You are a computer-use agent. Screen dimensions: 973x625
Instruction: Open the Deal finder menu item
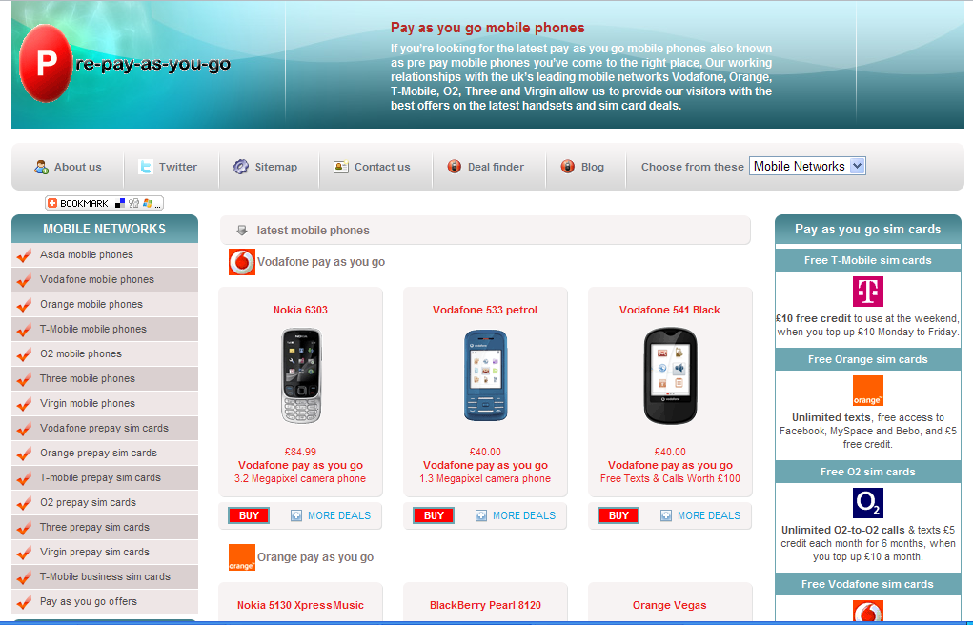486,167
